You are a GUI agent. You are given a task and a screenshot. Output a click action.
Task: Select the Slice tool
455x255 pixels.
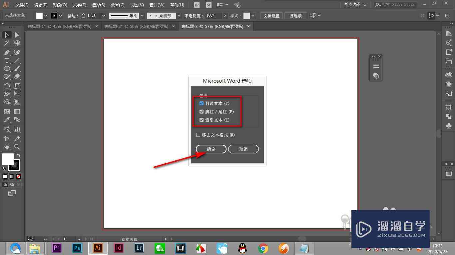tap(17, 139)
